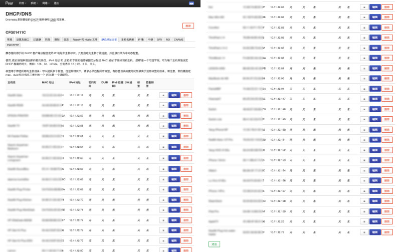Click drag handle for row 10.11.12.52

pos(163,116)
